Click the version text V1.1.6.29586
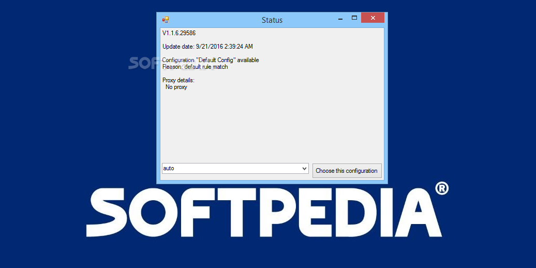 179,33
